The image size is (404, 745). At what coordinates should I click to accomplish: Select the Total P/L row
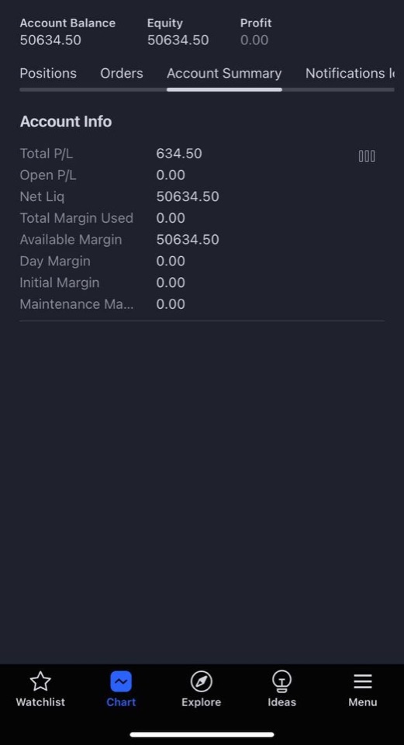point(202,154)
